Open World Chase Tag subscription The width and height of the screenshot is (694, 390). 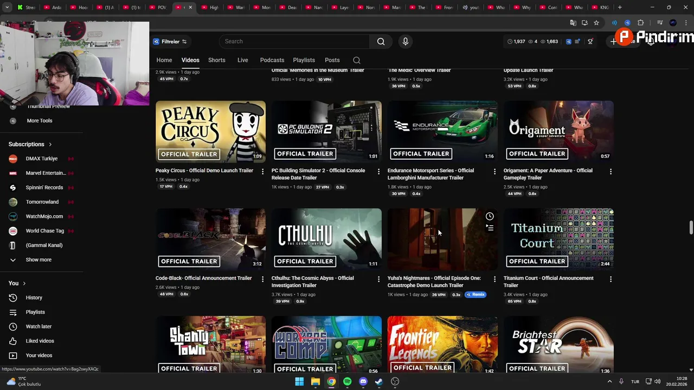tap(41, 231)
